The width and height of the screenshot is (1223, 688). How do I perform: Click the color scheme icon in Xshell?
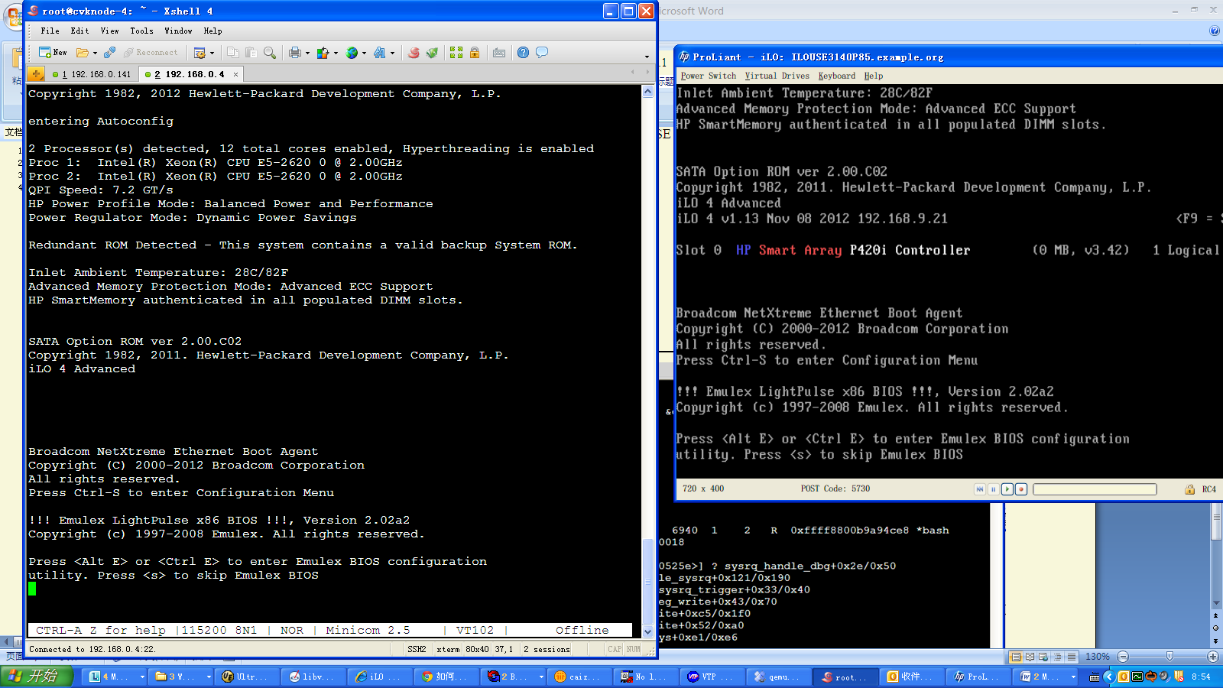pyautogui.click(x=323, y=53)
